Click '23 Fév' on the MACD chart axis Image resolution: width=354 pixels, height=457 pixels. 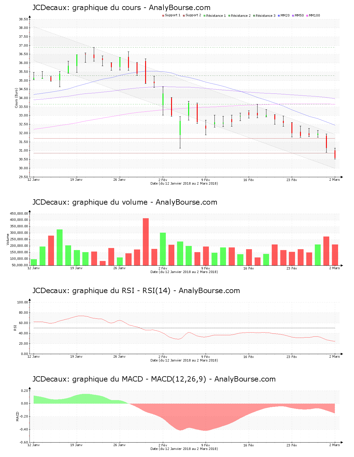292,445
